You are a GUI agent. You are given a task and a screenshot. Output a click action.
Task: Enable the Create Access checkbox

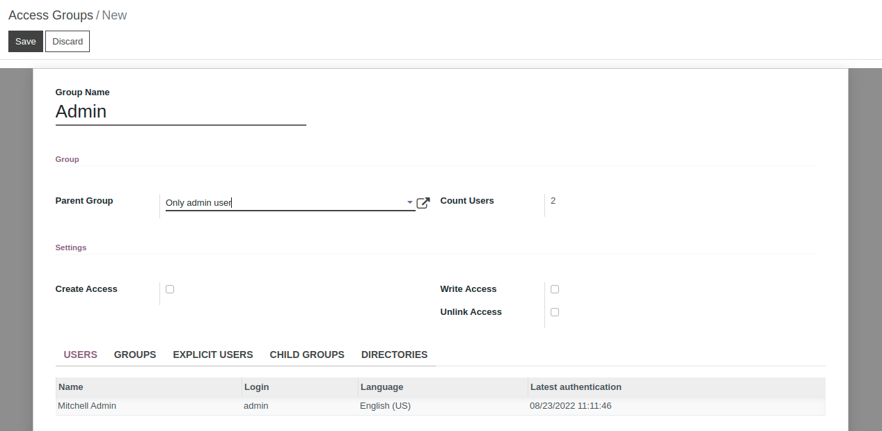170,289
